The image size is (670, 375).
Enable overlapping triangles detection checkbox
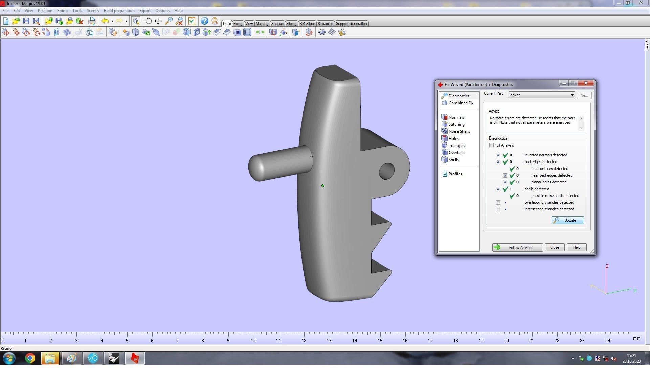[x=498, y=203]
